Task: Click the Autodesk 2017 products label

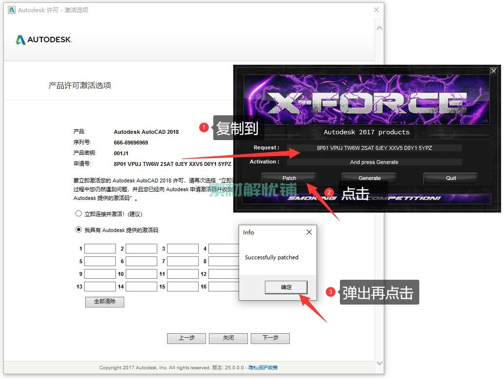Action: click(x=367, y=132)
